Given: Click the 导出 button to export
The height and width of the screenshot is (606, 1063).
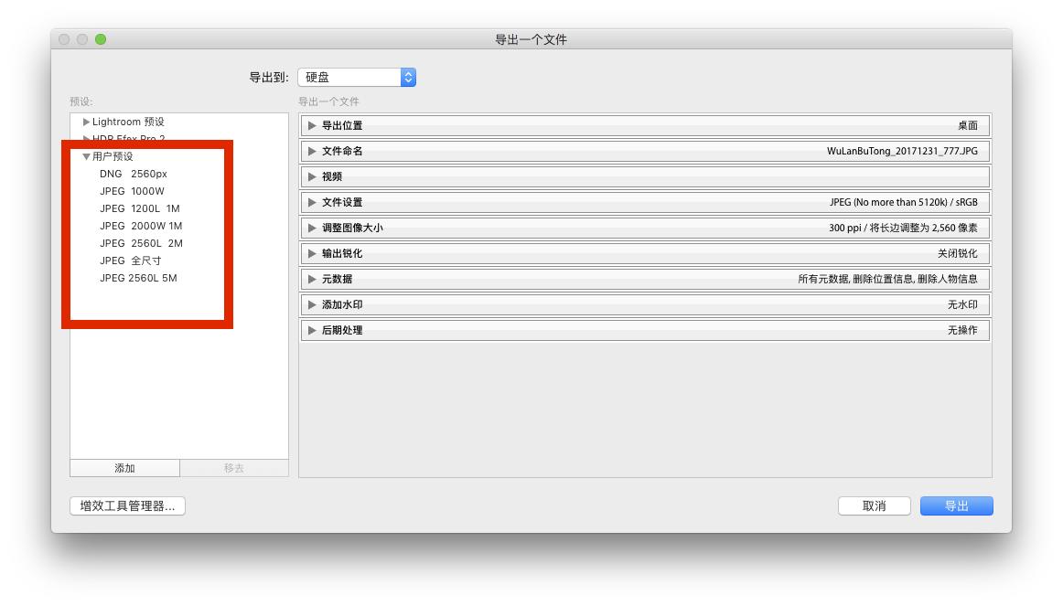Looking at the screenshot, I should pyautogui.click(x=956, y=505).
